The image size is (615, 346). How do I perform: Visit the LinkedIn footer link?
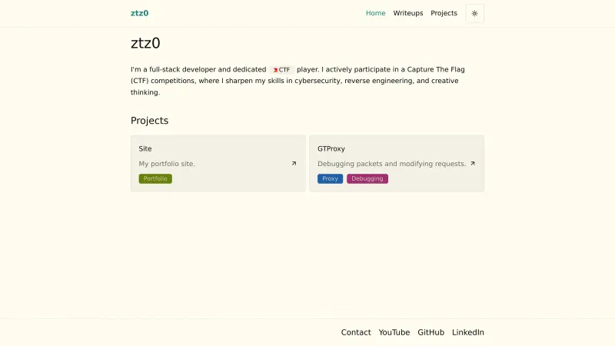point(468,332)
